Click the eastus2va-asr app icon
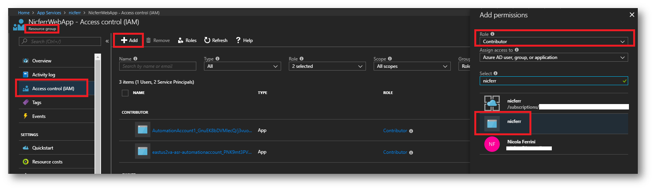 pos(143,151)
